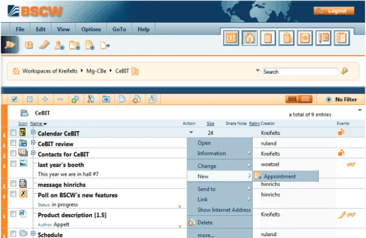Open the calendar icon in top bar
The width and height of the screenshot is (366, 238).
[323, 38]
